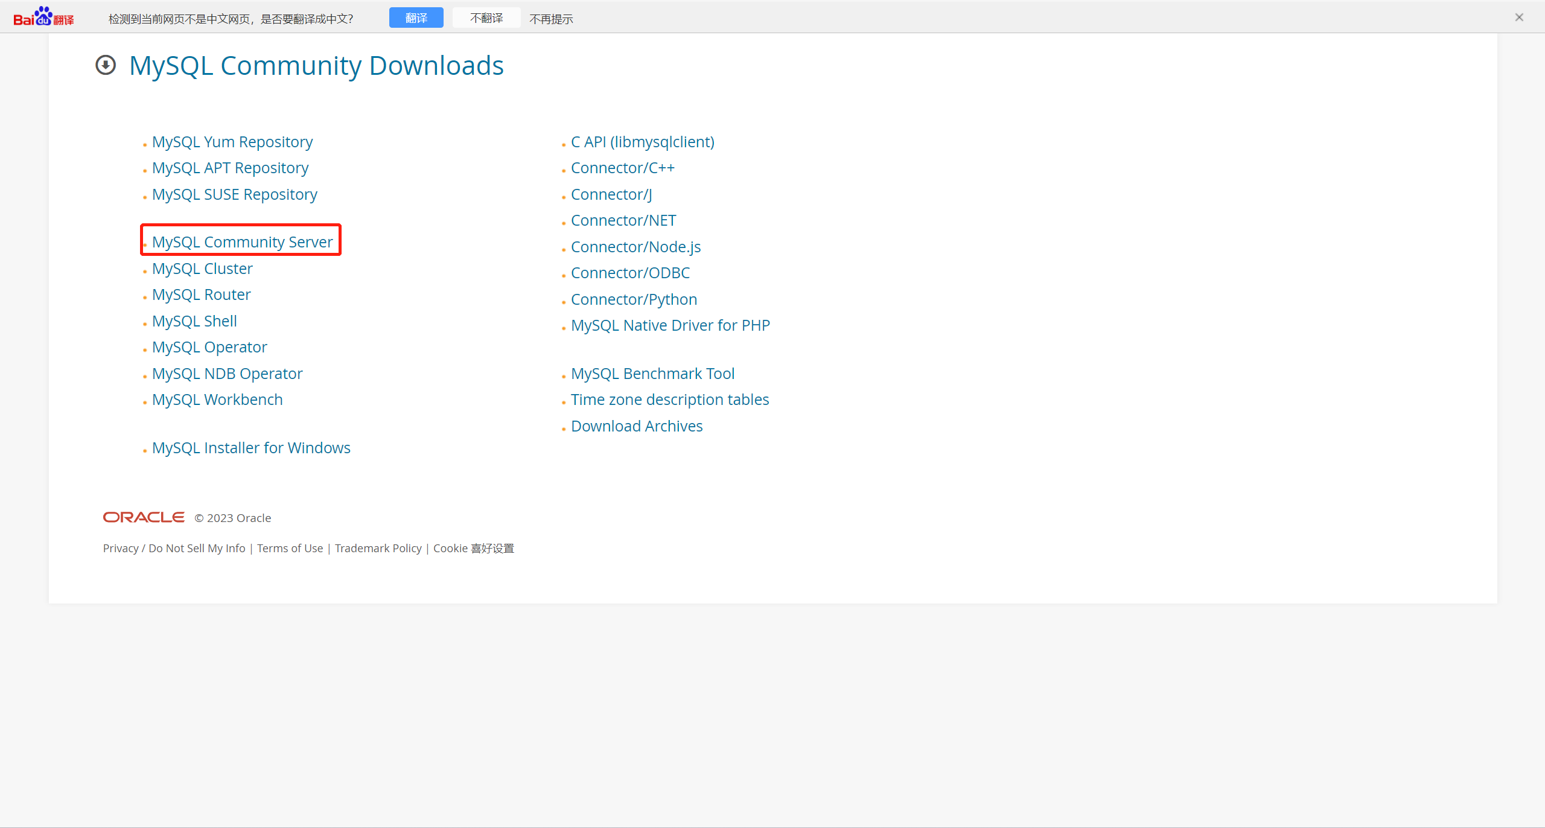Open MySQL APT Repository

pos(230,168)
